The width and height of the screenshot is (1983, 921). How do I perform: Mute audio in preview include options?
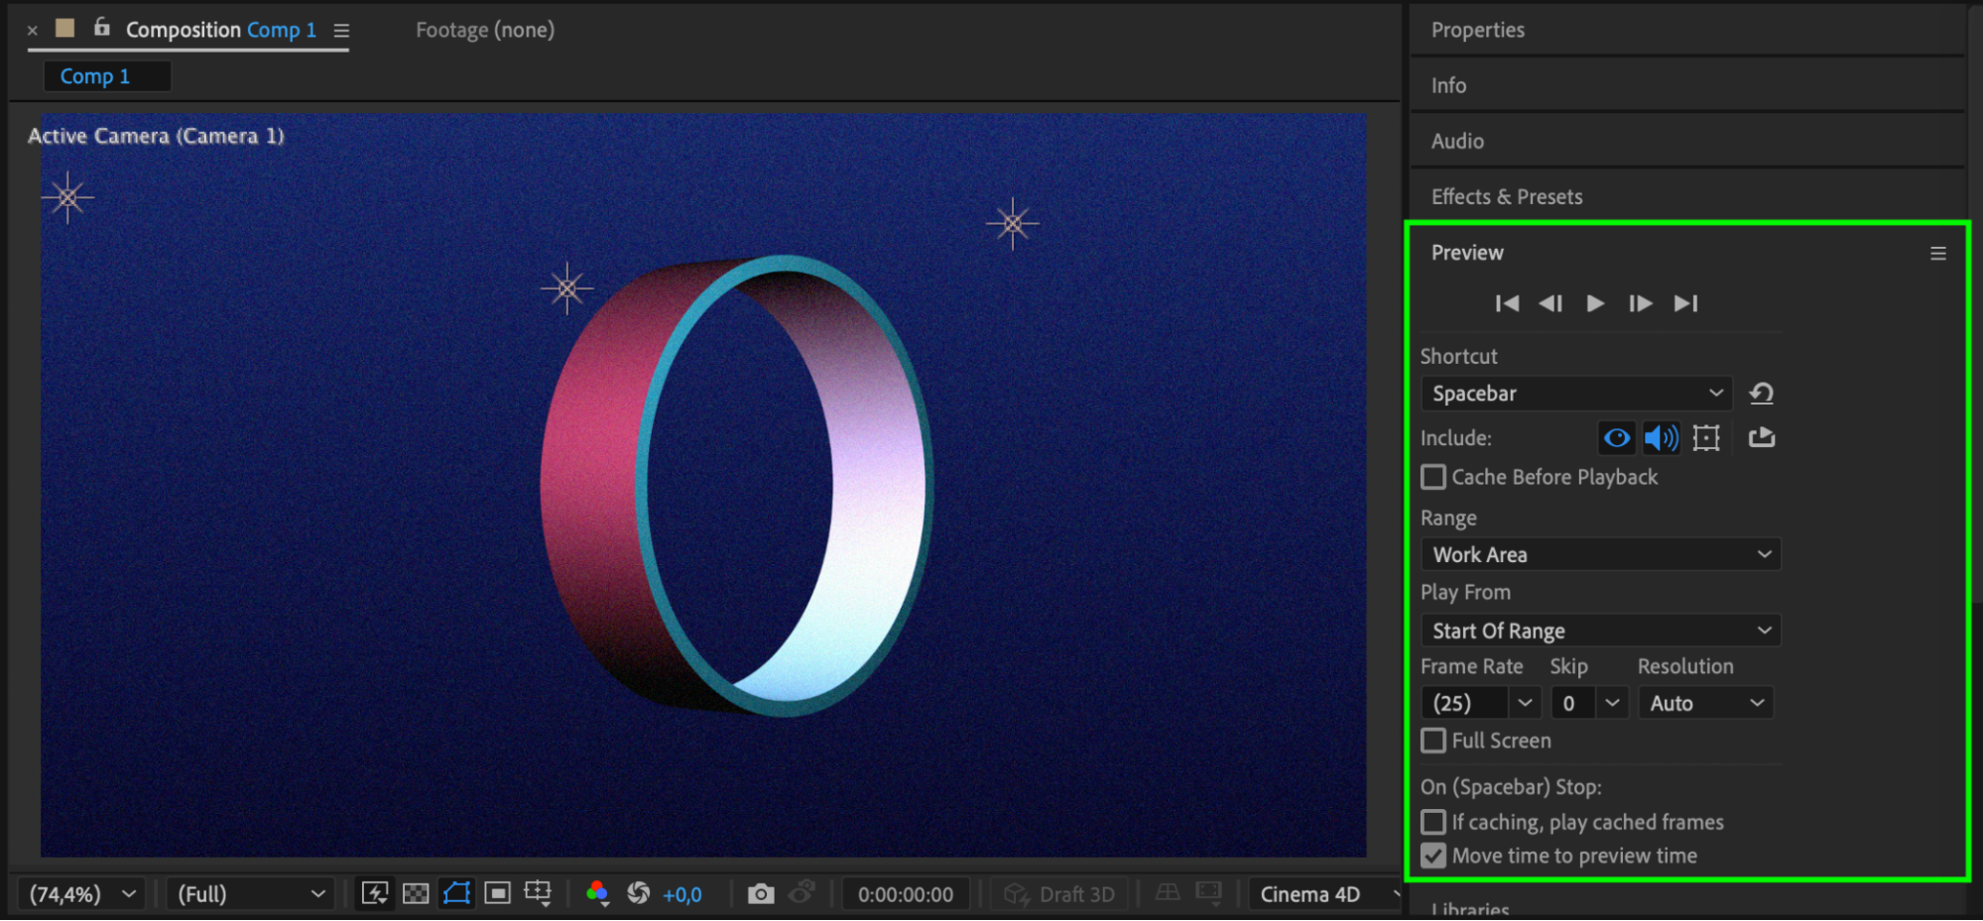tap(1661, 437)
